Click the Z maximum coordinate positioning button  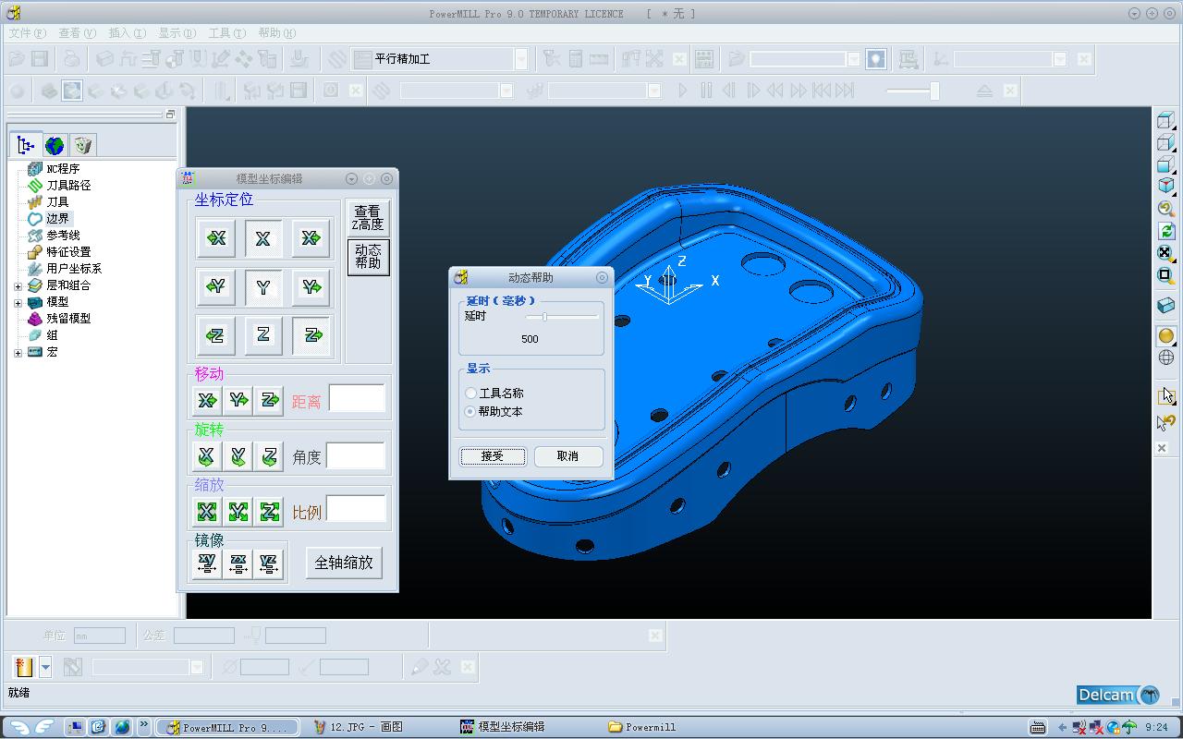pyautogui.click(x=311, y=335)
